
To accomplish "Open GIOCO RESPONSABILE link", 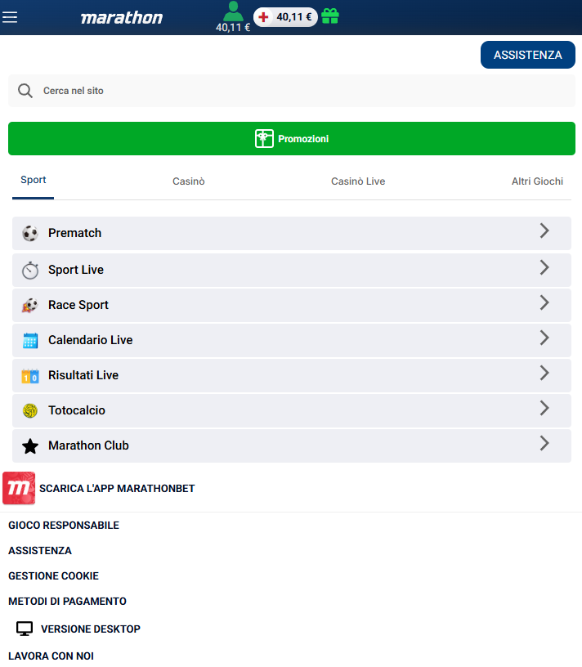I will coord(64,526).
